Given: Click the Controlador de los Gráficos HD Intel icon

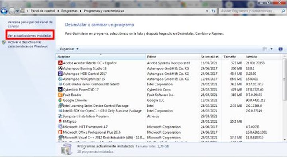Looking at the screenshot, I should (x=60, y=84).
